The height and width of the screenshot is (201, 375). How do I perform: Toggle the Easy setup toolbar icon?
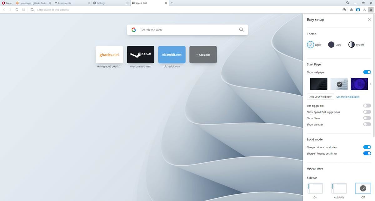(x=371, y=10)
